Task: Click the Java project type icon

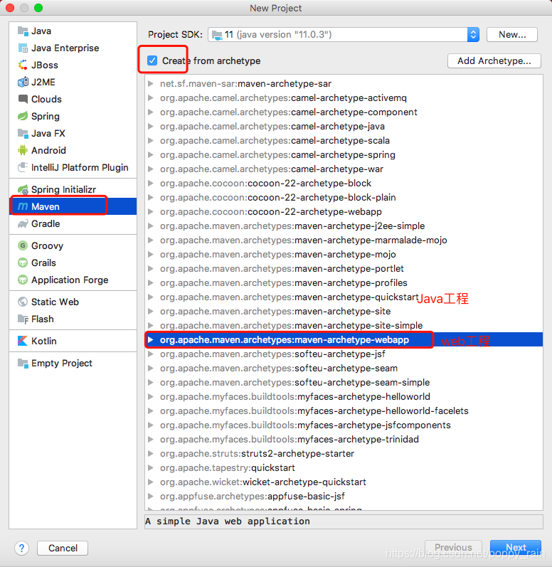Action: click(x=23, y=31)
